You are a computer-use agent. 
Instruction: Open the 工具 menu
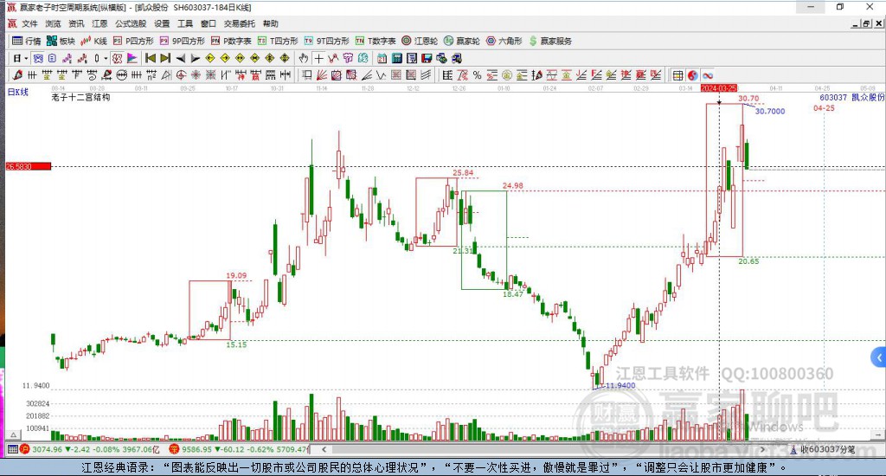tap(185, 23)
